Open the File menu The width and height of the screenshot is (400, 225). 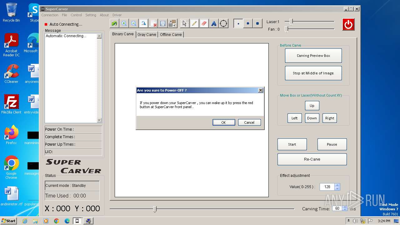point(64,15)
